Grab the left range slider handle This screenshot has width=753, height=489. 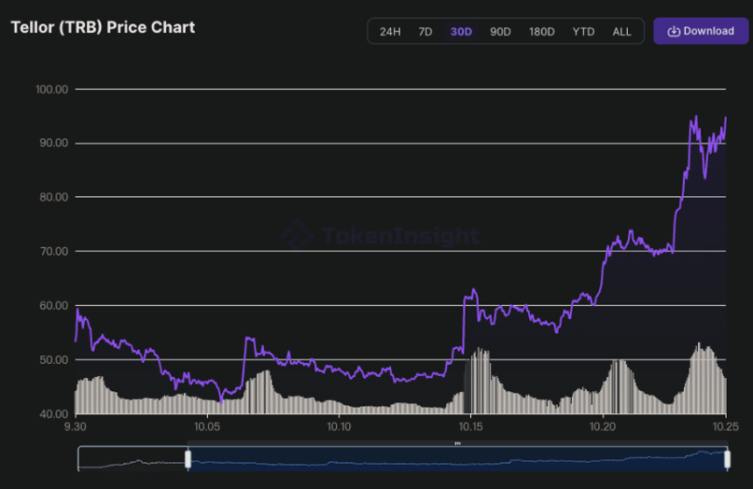click(x=188, y=458)
